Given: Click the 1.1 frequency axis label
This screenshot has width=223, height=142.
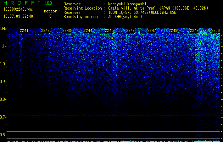Looking at the screenshot, I should coord(3,46).
